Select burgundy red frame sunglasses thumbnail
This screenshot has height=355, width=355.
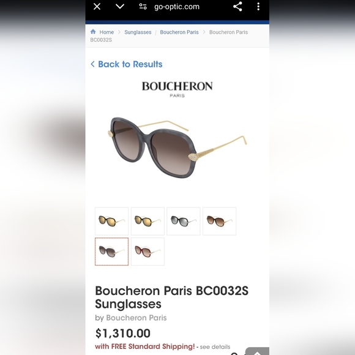148,252
